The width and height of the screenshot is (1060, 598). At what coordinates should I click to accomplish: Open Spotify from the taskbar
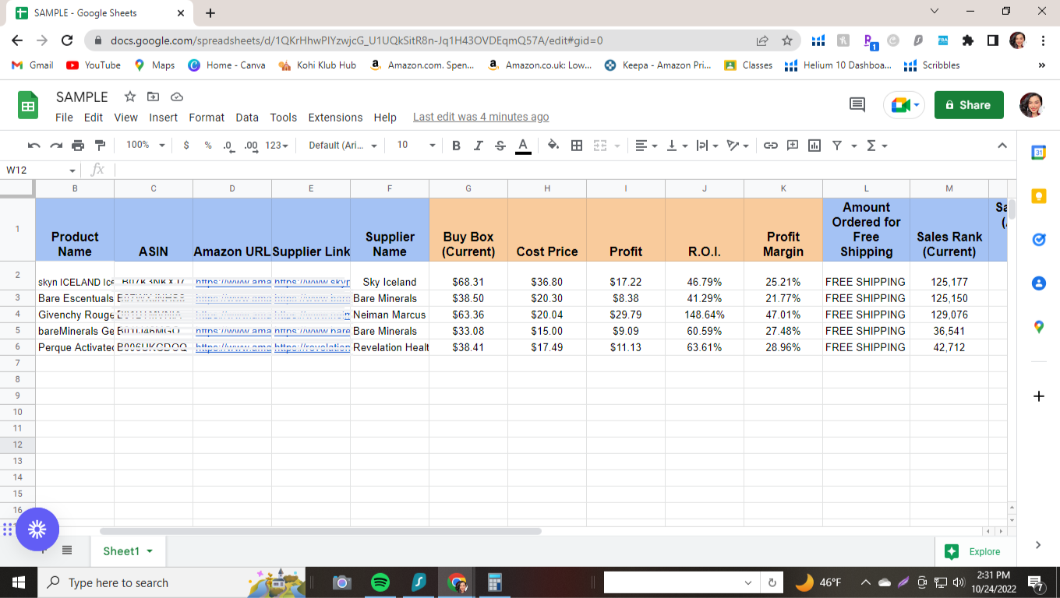click(x=380, y=582)
